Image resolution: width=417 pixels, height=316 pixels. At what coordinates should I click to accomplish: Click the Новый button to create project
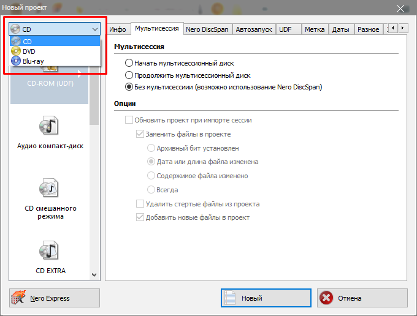point(266,298)
